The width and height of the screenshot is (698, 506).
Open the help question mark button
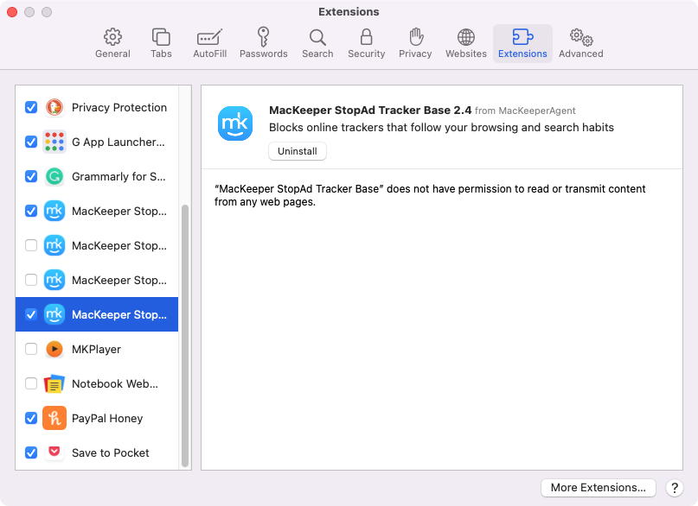click(x=675, y=488)
